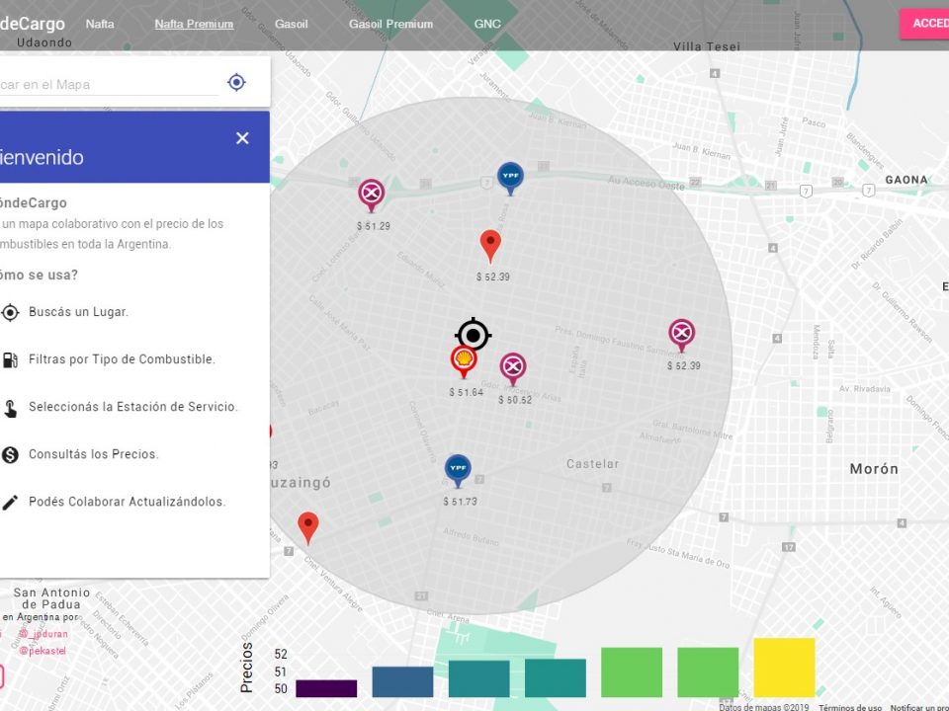The height and width of the screenshot is (711, 949).
Task: Click the yellow price legend swatch
Action: click(x=784, y=668)
